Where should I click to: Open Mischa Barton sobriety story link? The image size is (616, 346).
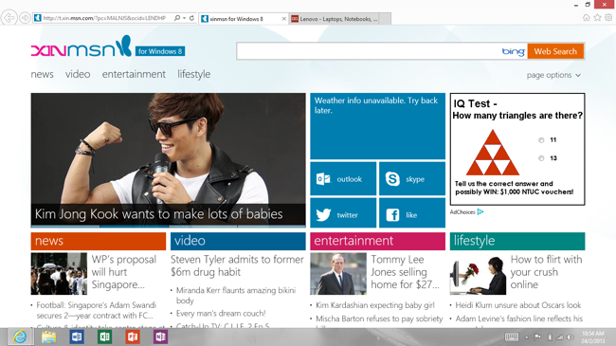[x=379, y=319]
